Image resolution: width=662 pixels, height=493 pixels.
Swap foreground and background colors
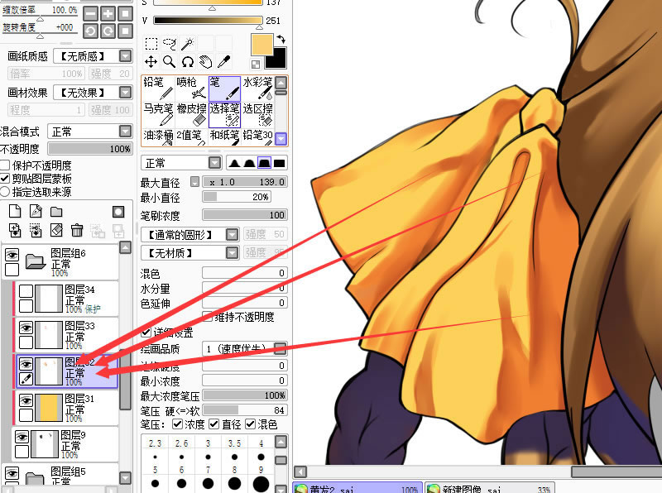point(281,39)
